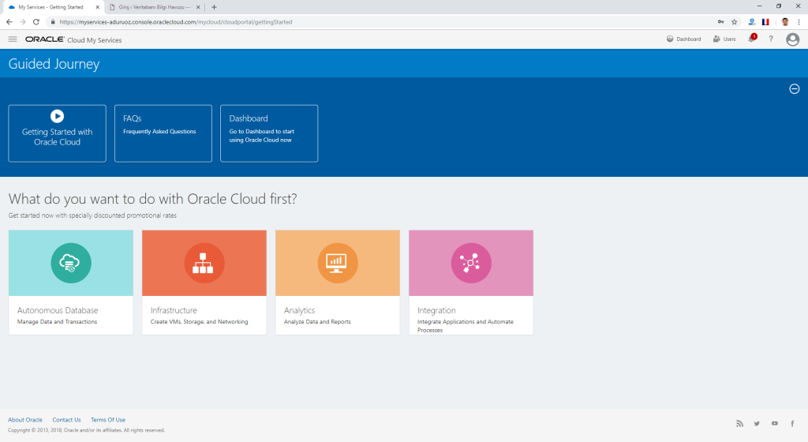
Task: View site security lock information
Action: [53, 22]
